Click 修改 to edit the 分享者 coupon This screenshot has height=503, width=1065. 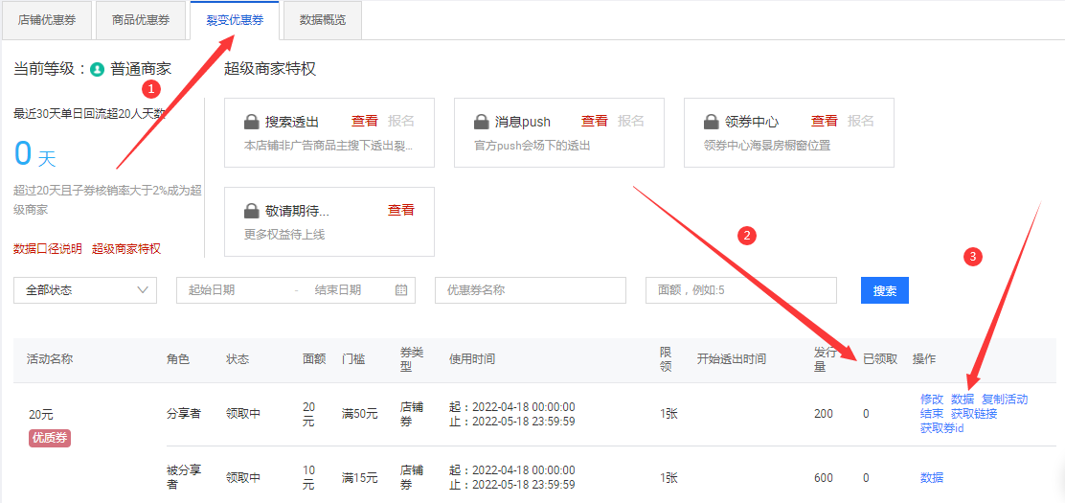(x=932, y=400)
